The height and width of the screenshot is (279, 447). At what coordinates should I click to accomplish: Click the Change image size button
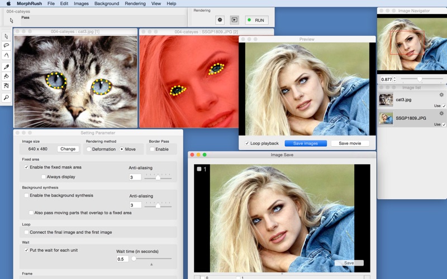tap(68, 149)
